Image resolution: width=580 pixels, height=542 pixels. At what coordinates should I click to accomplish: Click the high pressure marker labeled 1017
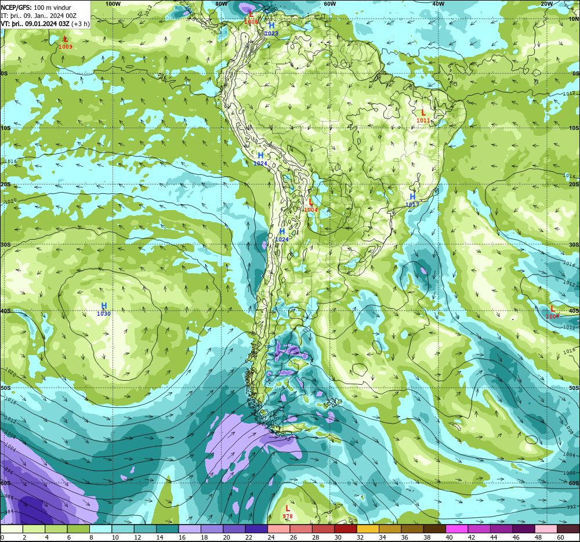point(412,200)
